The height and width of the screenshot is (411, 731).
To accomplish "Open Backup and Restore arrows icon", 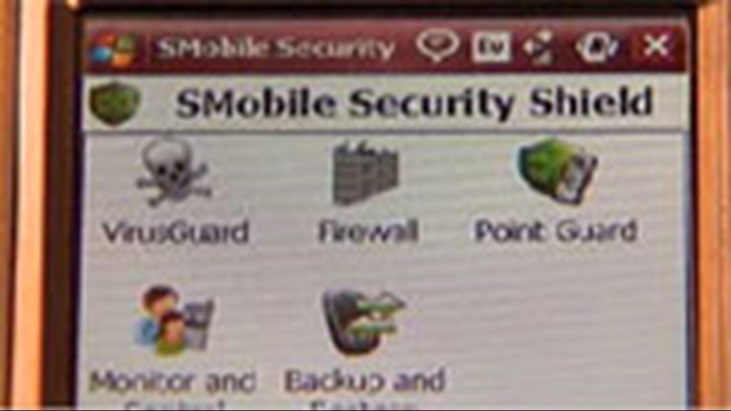I will click(x=364, y=321).
